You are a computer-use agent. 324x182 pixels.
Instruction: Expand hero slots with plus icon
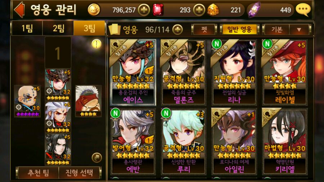[177, 30]
